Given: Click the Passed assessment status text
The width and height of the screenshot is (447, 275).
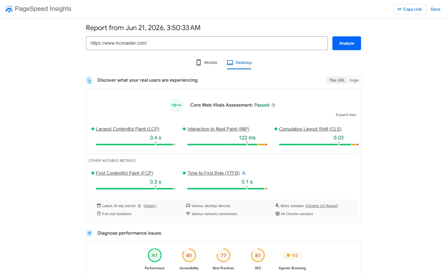Looking at the screenshot, I should click(262, 105).
